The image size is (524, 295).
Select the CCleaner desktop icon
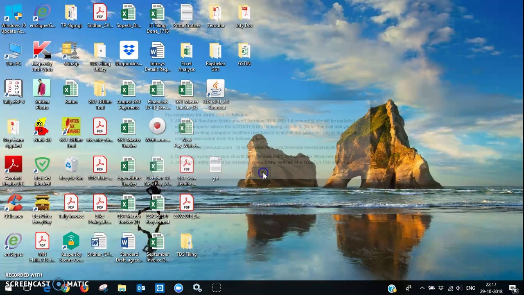coord(14,206)
